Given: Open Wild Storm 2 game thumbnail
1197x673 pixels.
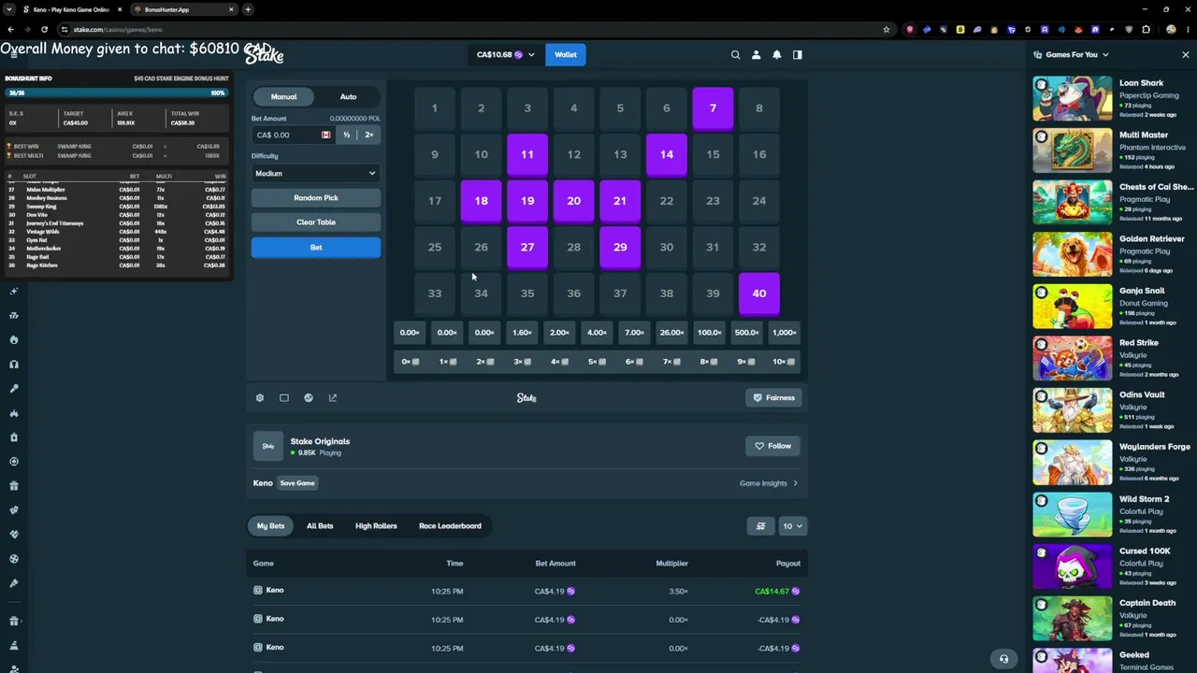Looking at the screenshot, I should pyautogui.click(x=1073, y=515).
